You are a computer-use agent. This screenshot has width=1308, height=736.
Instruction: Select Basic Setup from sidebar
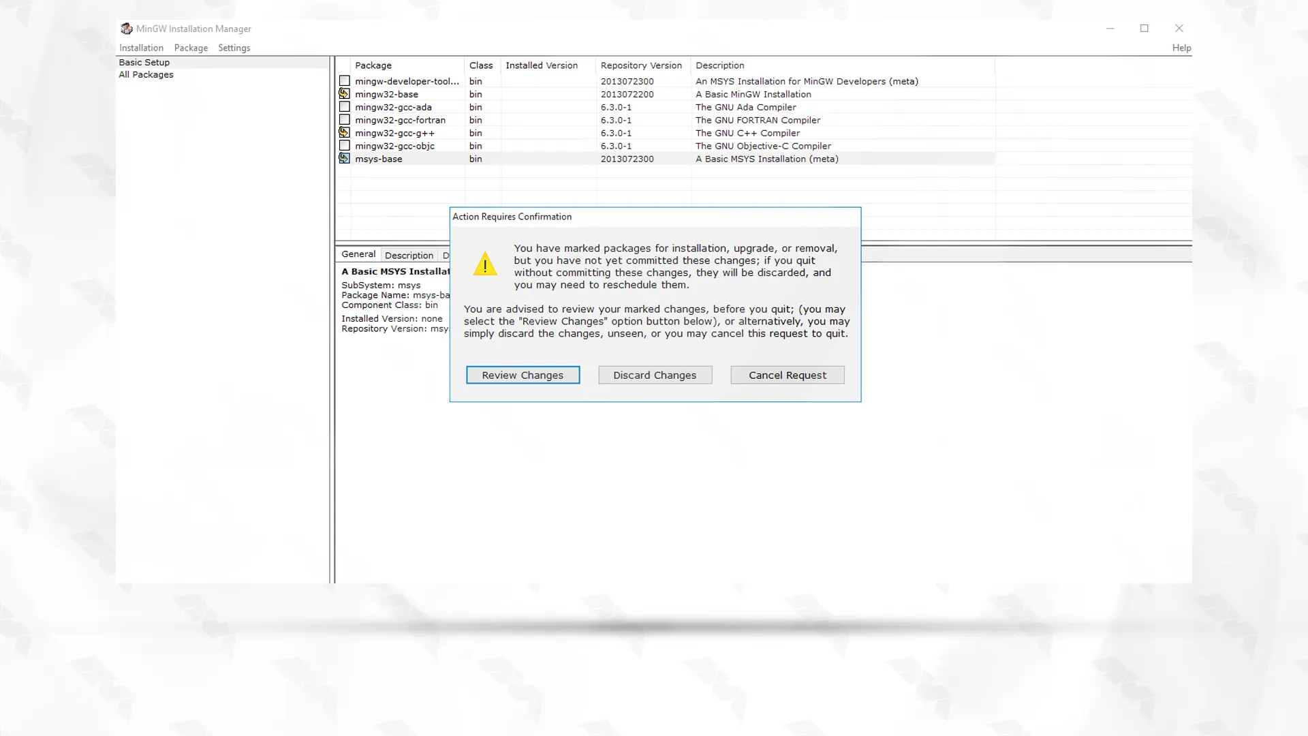pyautogui.click(x=144, y=62)
